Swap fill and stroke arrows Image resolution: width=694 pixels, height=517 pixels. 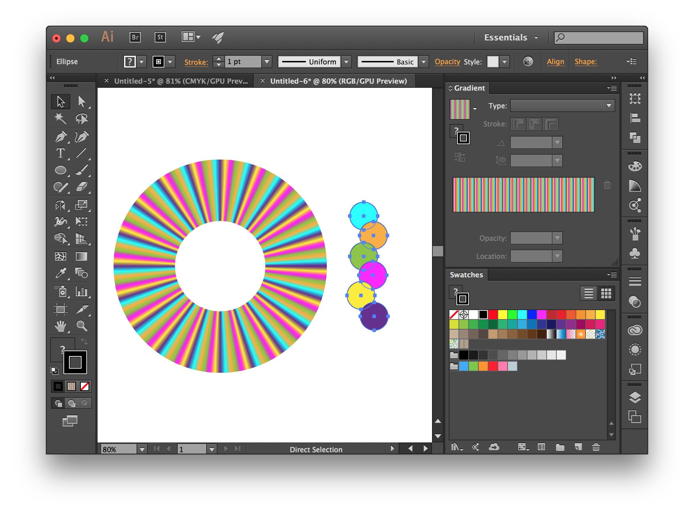[84, 341]
